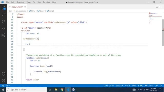Open the Search view in activity bar
The width and height of the screenshot is (164, 92).
pos(3,15)
